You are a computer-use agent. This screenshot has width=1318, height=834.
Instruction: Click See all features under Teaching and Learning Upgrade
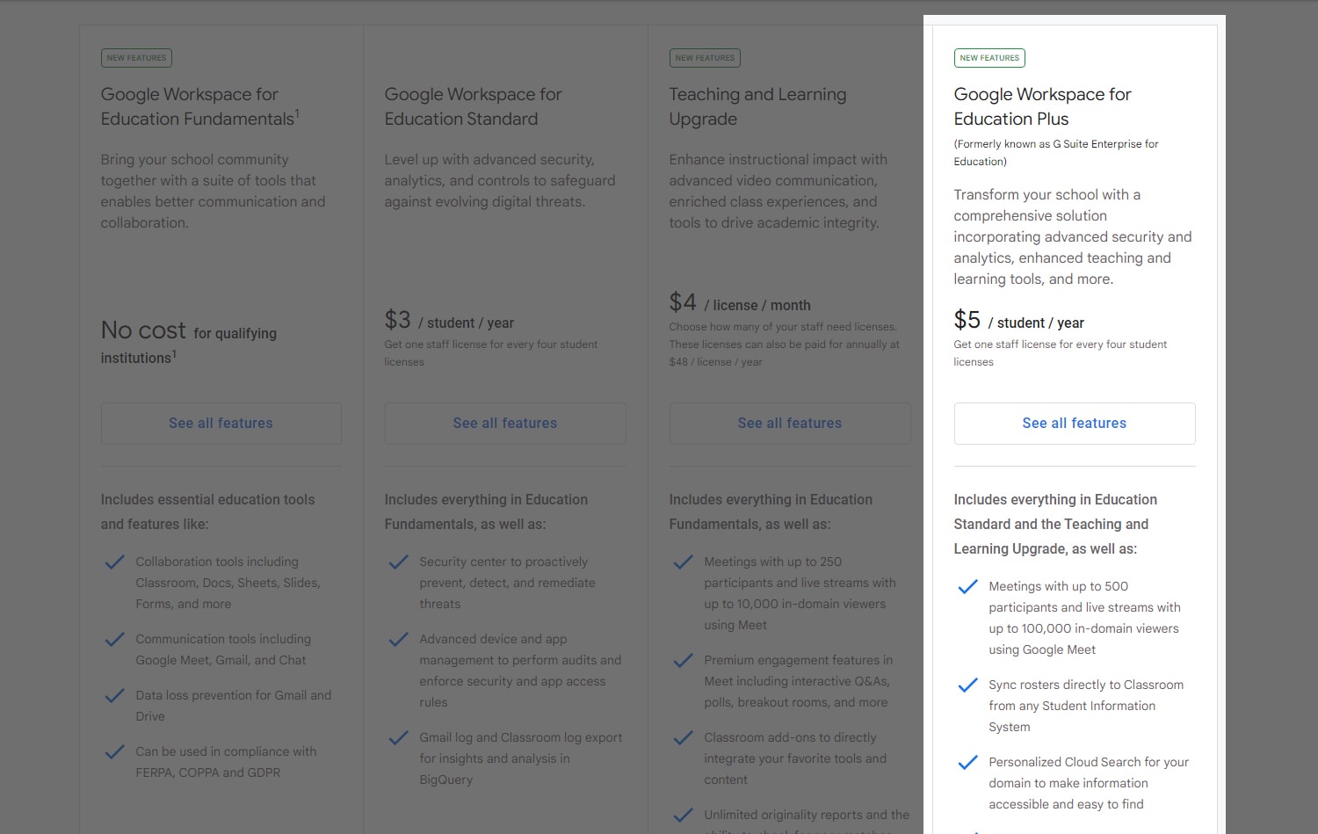pos(789,423)
